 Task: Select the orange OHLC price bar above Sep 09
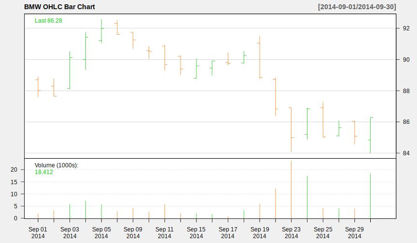[133, 40]
